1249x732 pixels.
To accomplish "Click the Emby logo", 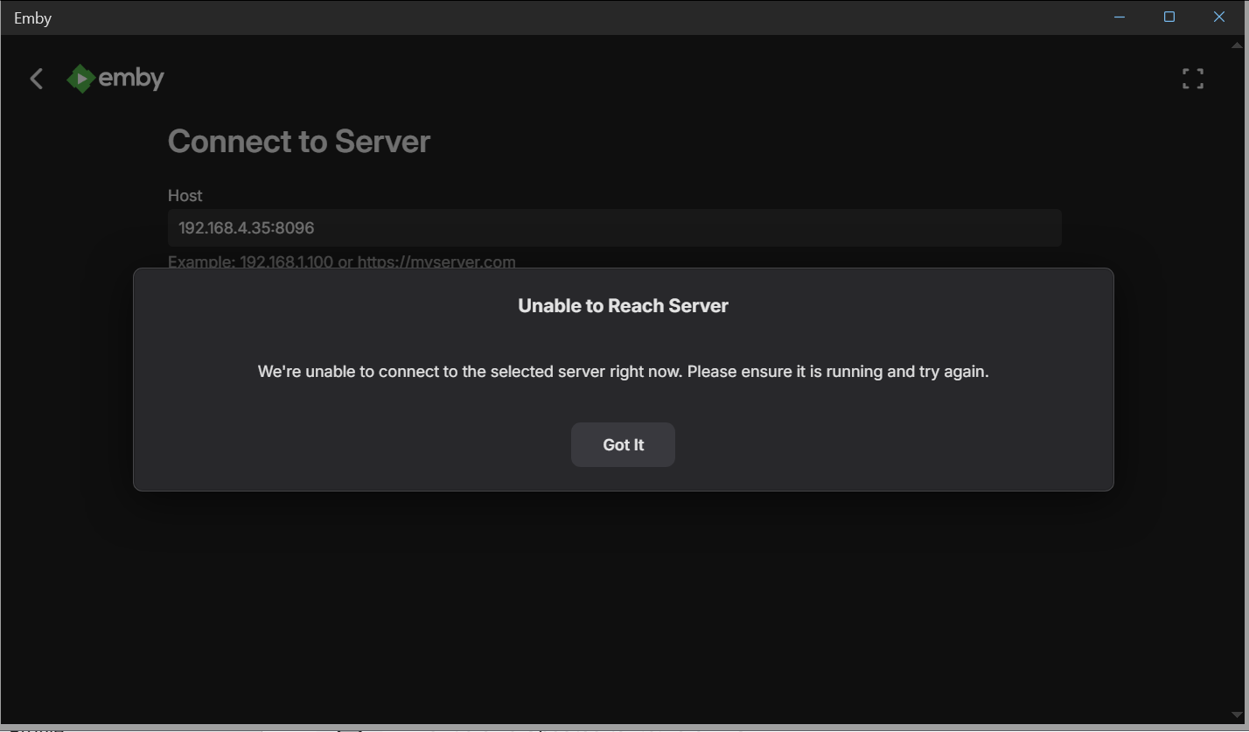I will click(115, 79).
